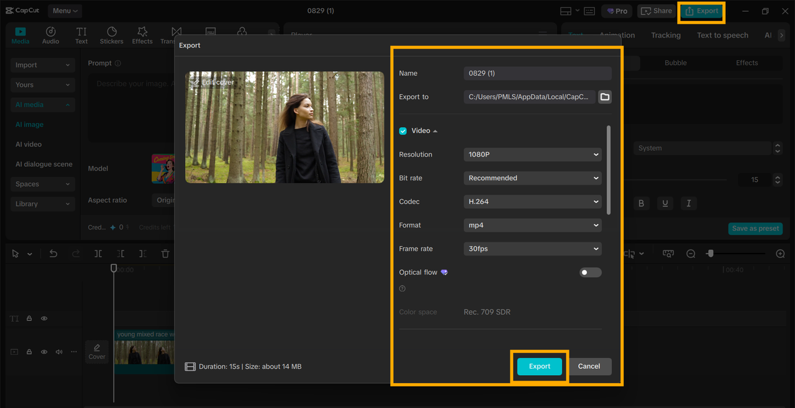795x408 pixels.
Task: Click the Pro button in title bar
Action: 617,11
